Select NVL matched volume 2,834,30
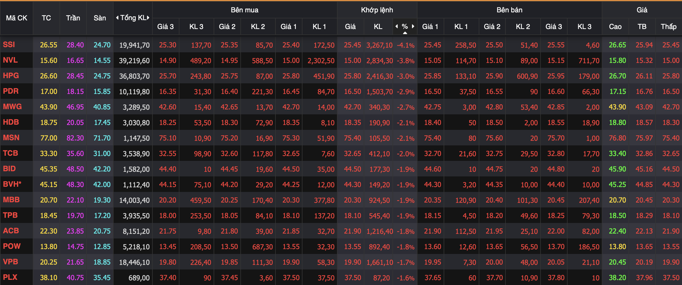 tap(380, 61)
